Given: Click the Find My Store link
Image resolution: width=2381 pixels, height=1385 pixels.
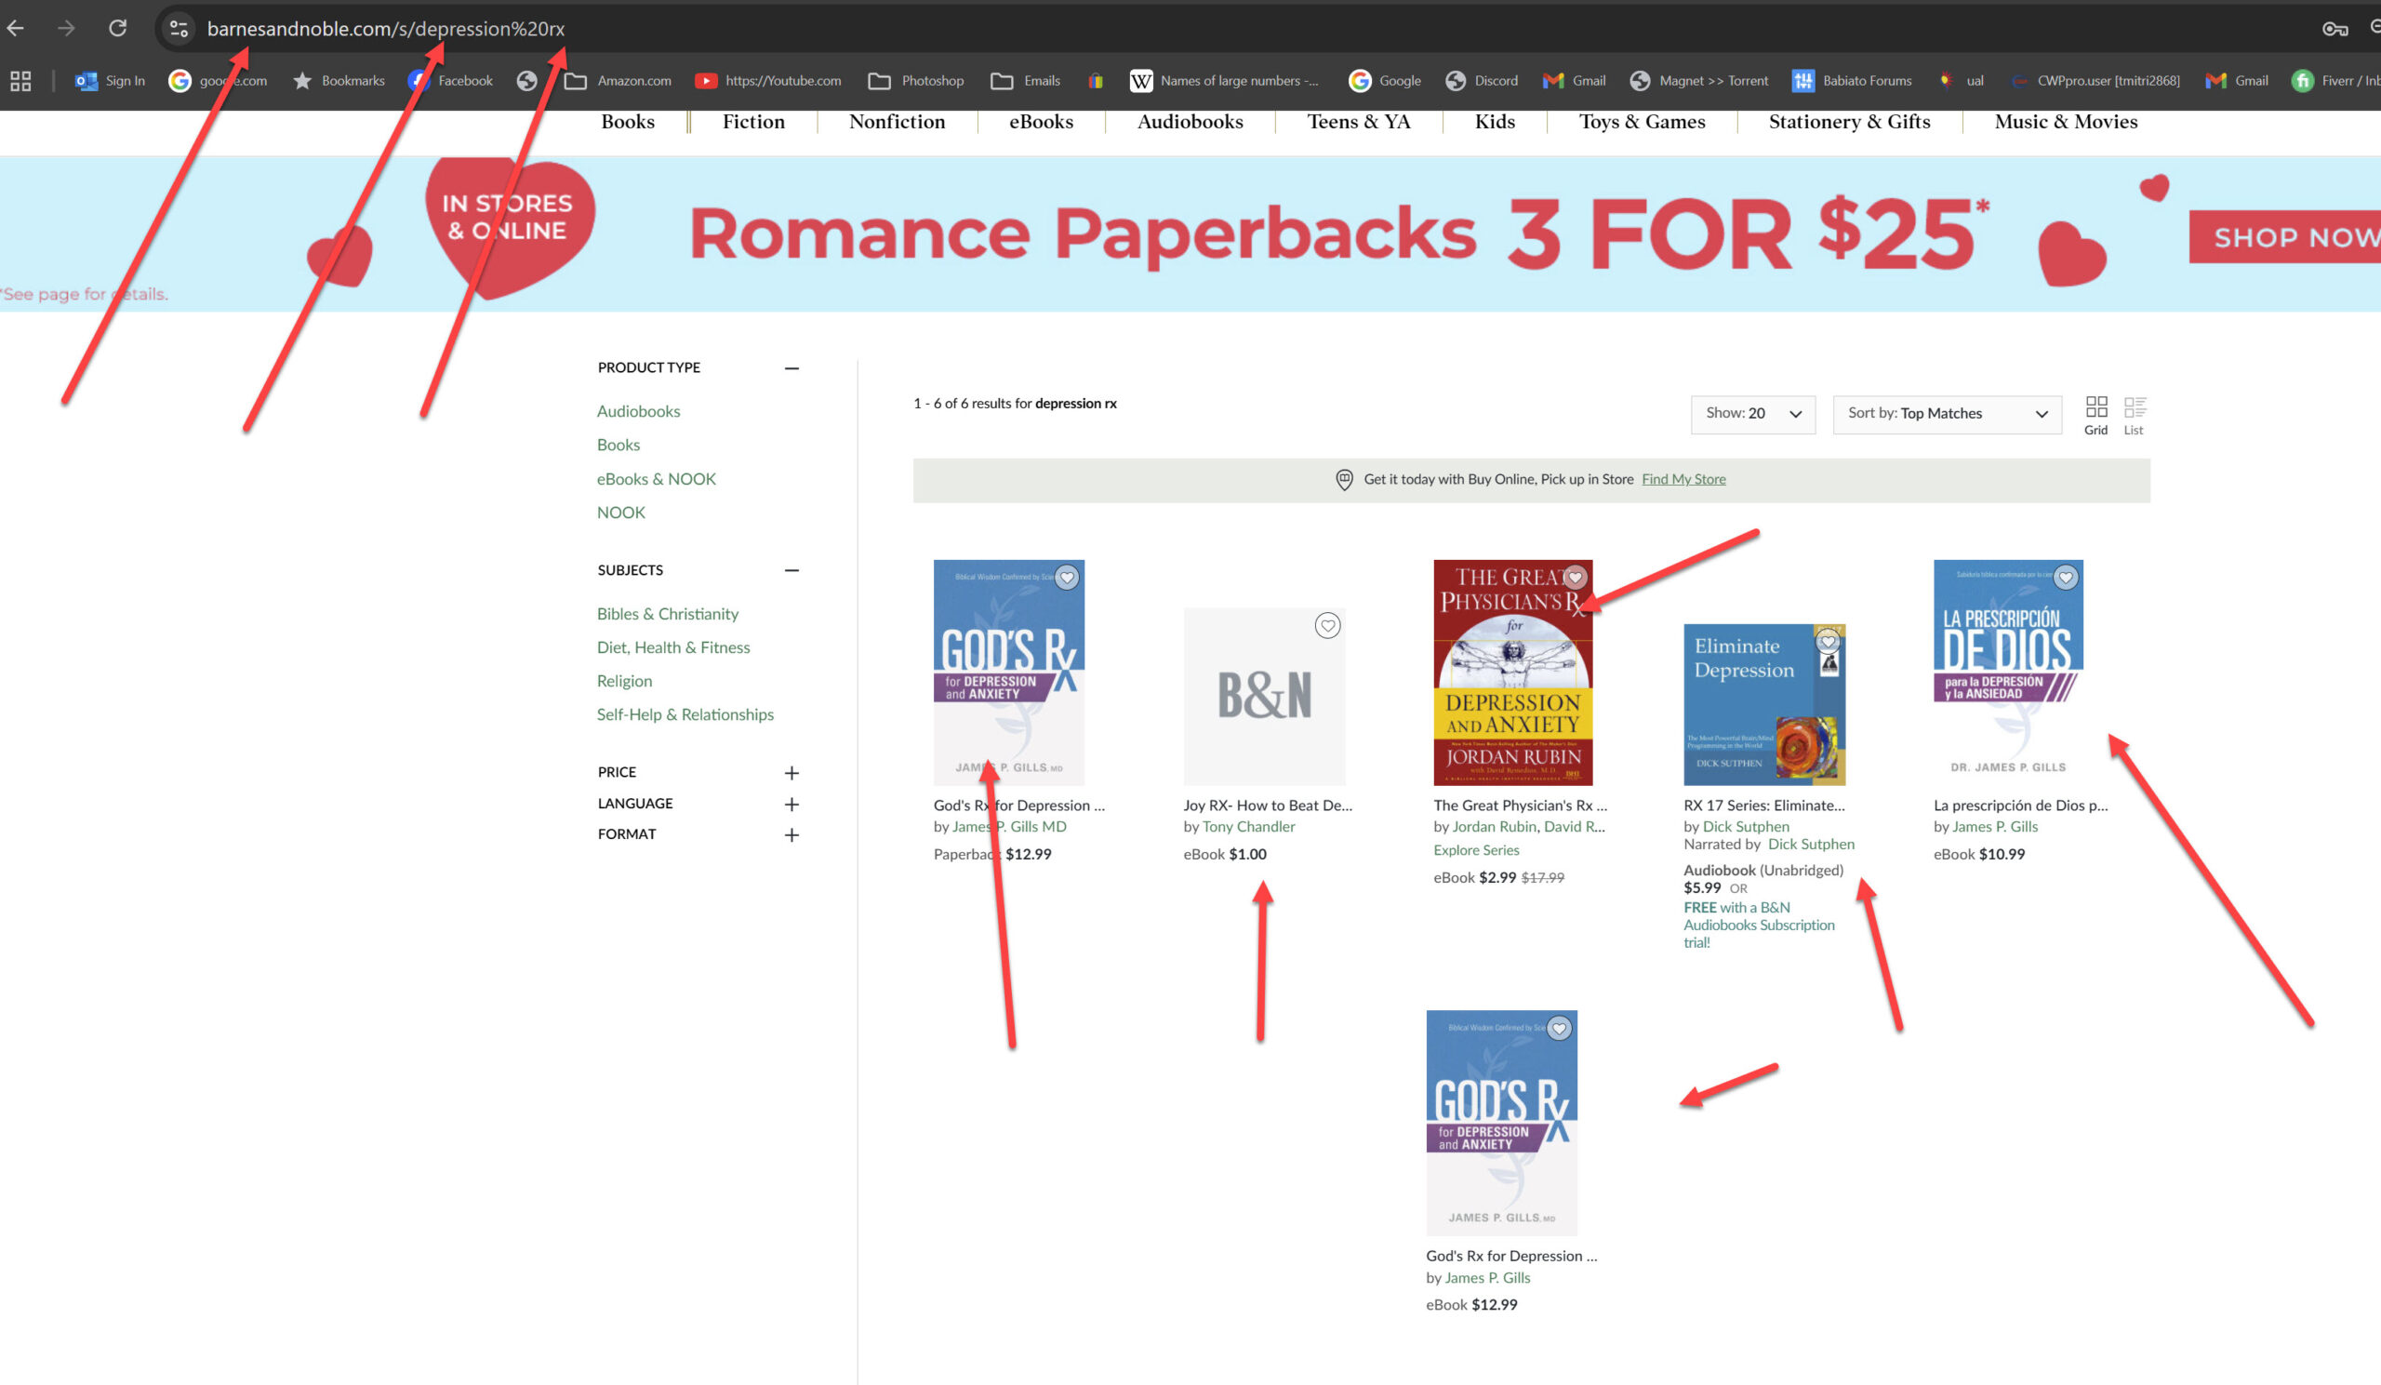Looking at the screenshot, I should [x=1683, y=479].
